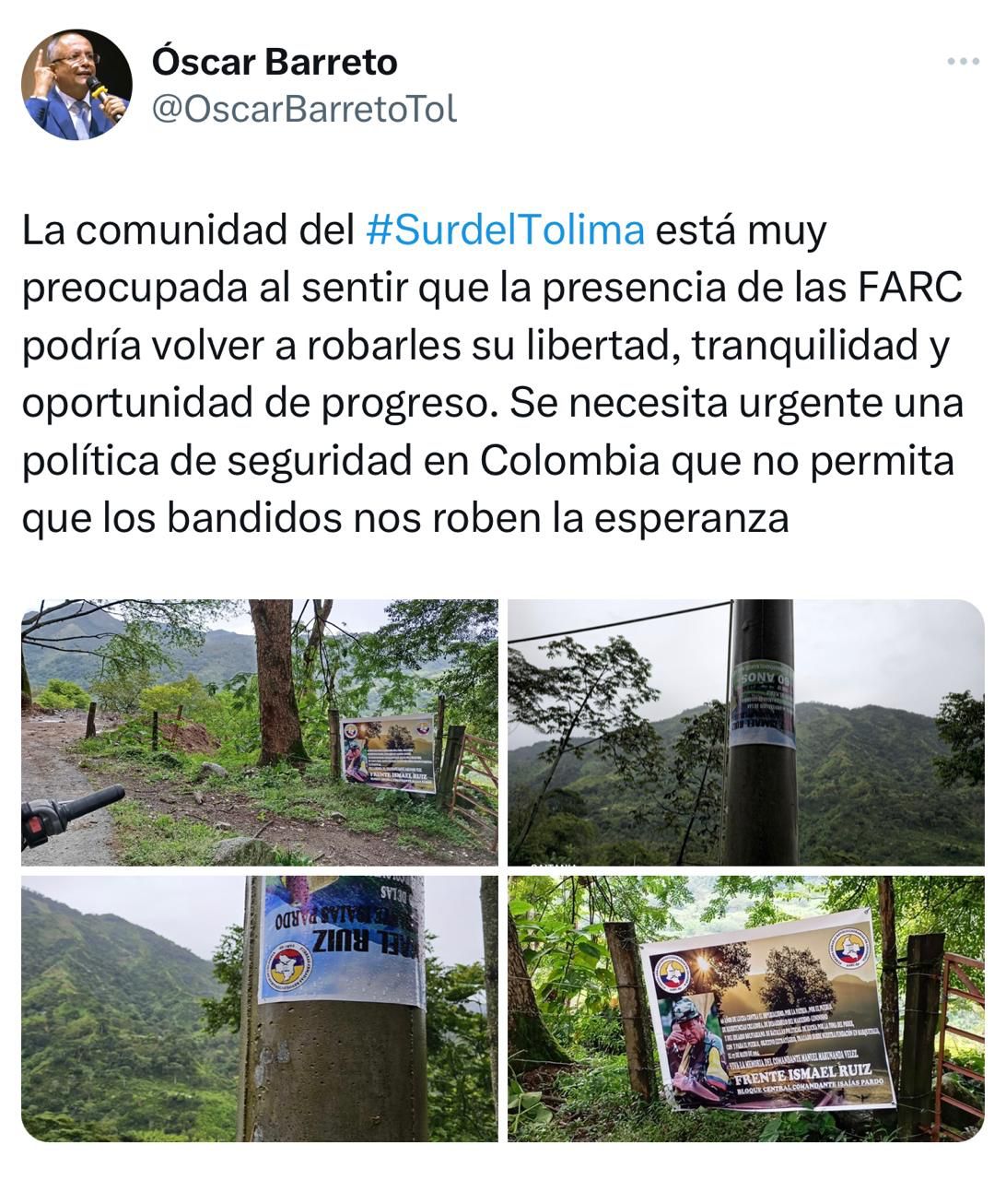View the top-right photo of pole poster

pyautogui.click(x=745, y=732)
